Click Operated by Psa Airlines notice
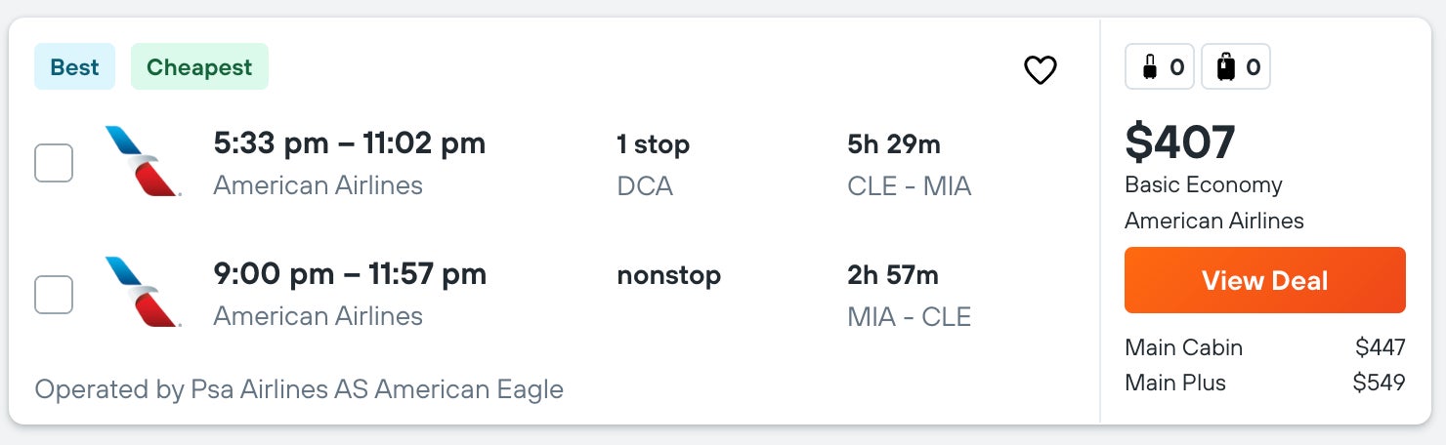1446x445 pixels. (x=299, y=389)
